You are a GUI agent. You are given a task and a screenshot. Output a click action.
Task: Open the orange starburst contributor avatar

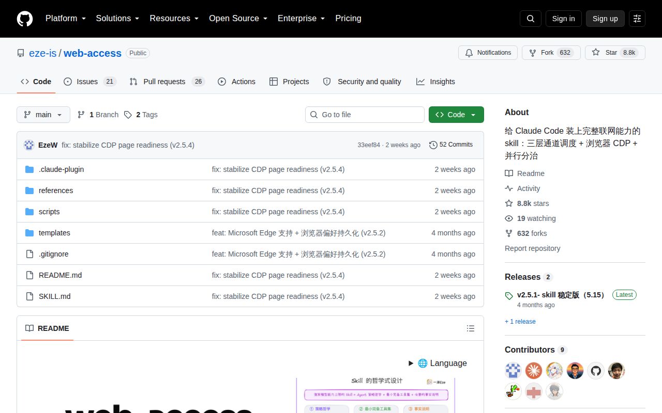click(x=534, y=371)
